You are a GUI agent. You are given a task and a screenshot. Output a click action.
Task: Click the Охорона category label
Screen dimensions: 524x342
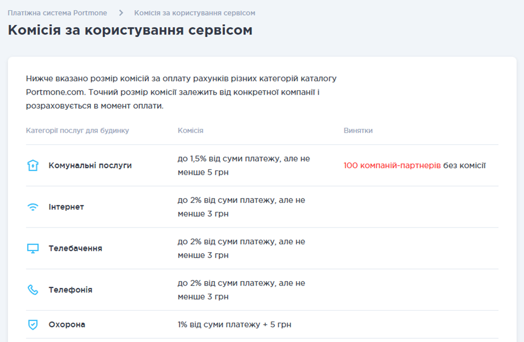67,325
